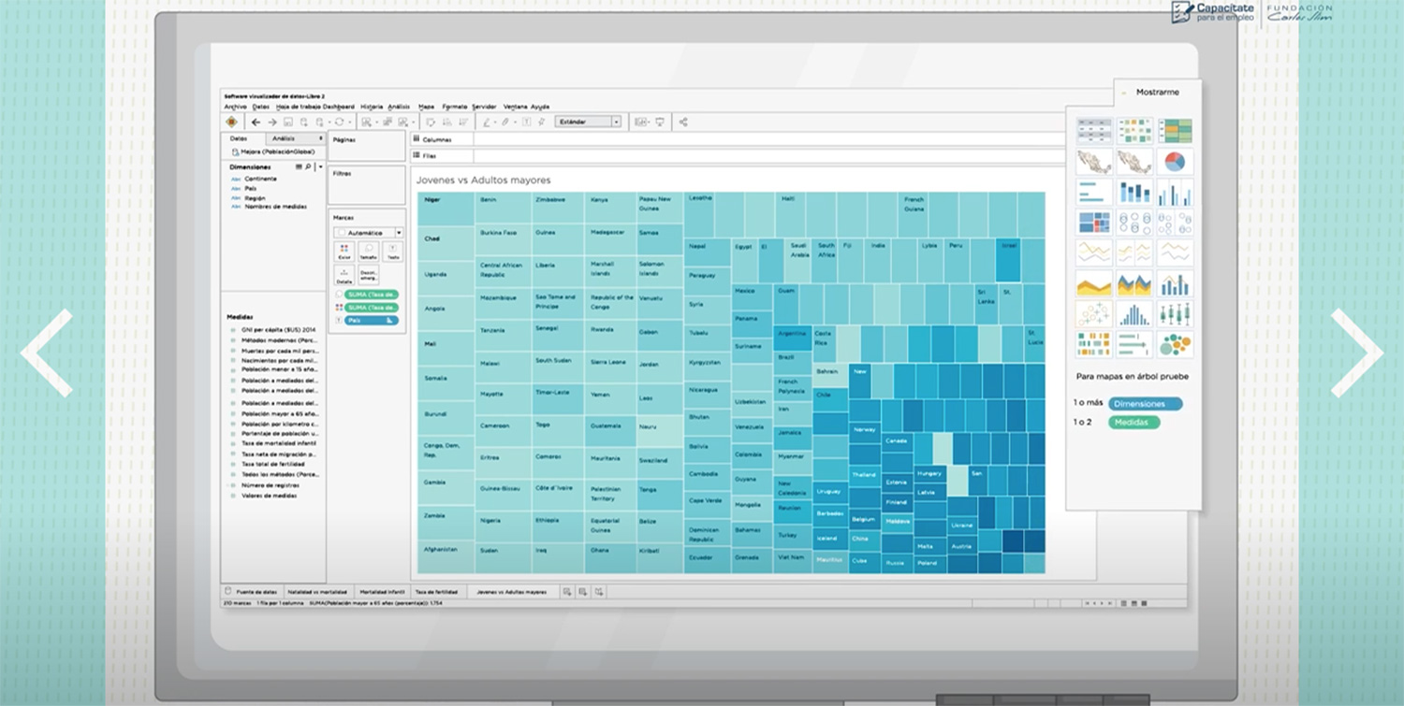Open the Mapa menu
This screenshot has height=706, width=1404.
(426, 107)
